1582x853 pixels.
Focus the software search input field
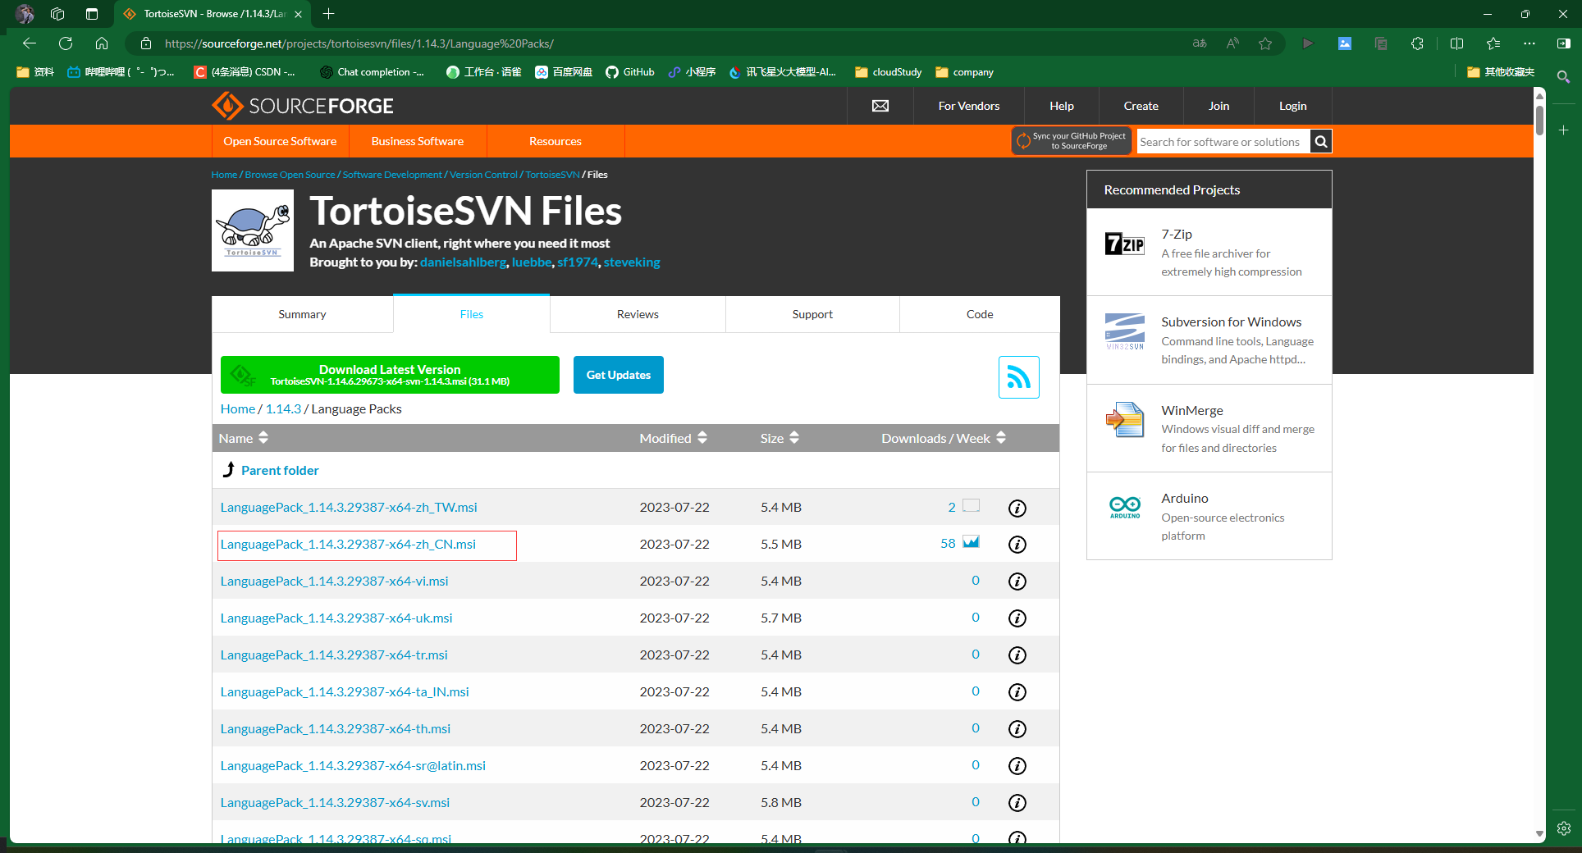click(x=1223, y=142)
